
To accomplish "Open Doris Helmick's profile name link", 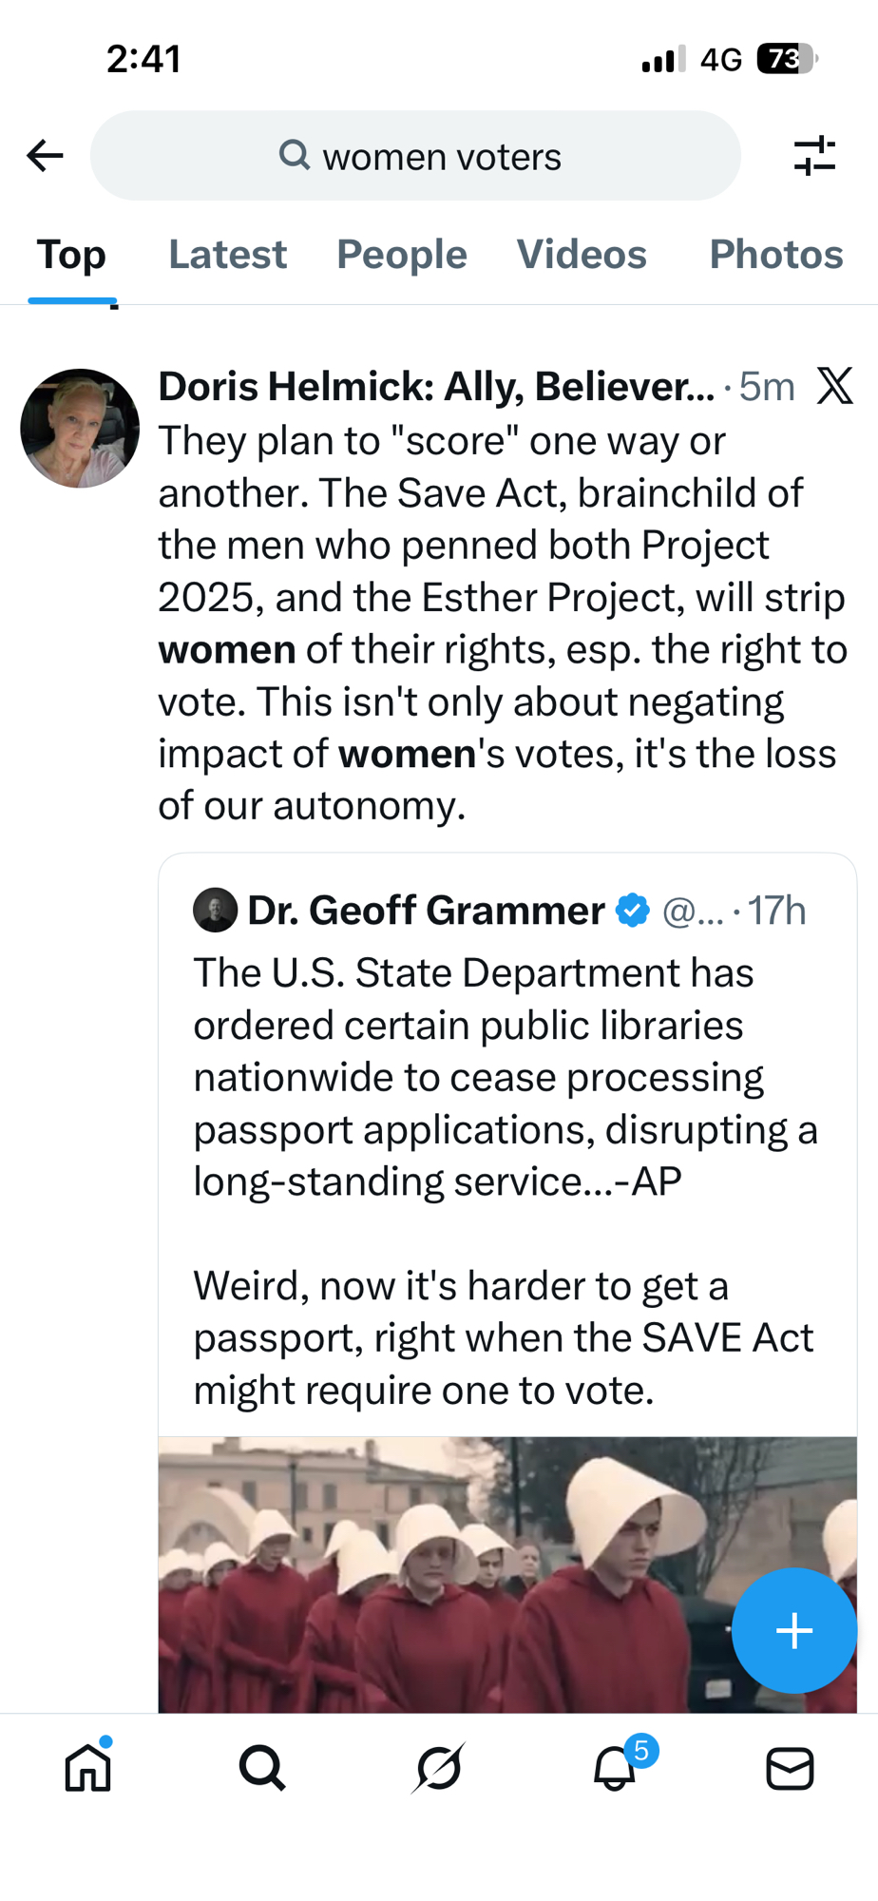I will [x=435, y=386].
